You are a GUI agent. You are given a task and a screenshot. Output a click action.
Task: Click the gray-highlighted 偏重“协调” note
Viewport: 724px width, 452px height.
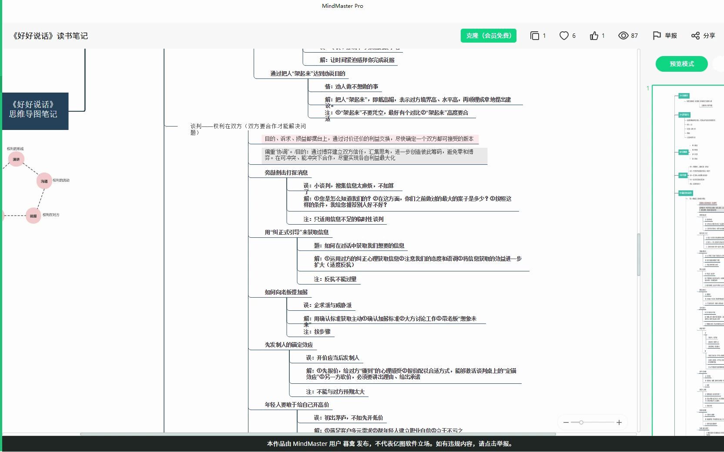[x=375, y=155]
